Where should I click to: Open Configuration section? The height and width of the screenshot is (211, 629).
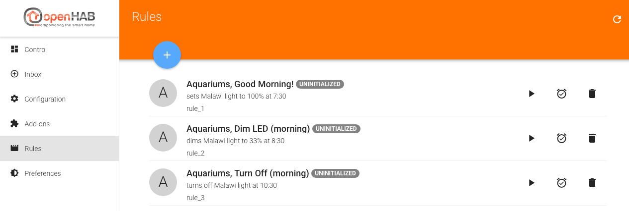pos(60,99)
